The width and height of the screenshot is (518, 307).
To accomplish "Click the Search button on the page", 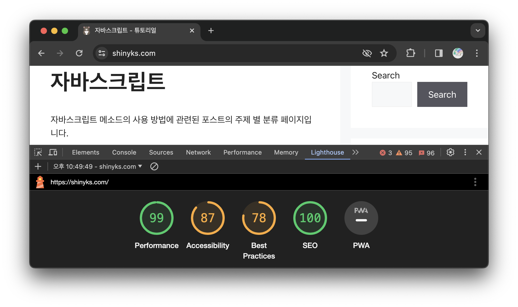I will point(442,94).
